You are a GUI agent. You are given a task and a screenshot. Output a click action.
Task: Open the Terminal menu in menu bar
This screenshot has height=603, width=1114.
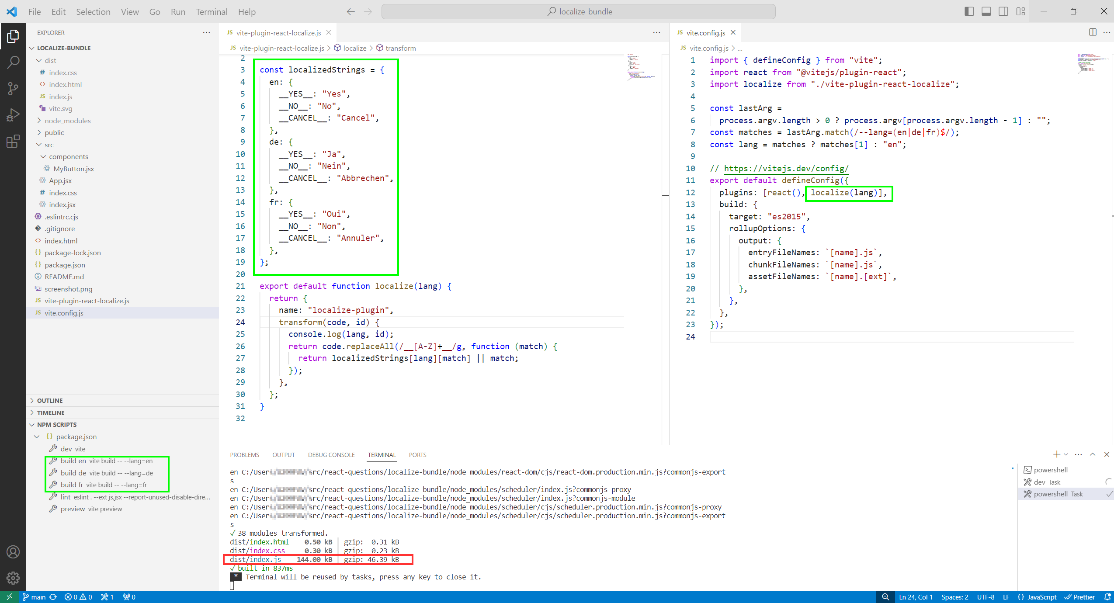tap(211, 11)
